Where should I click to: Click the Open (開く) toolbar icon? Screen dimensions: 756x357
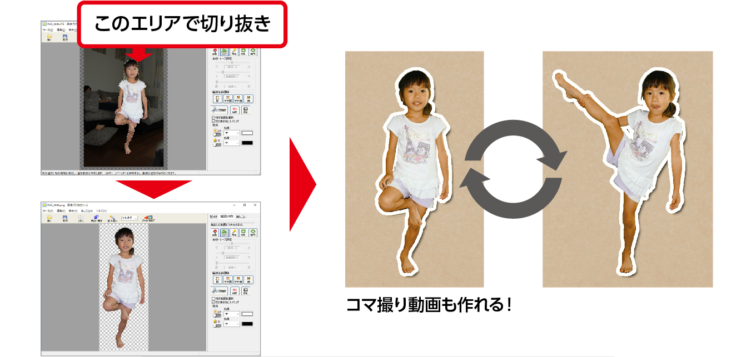(49, 218)
